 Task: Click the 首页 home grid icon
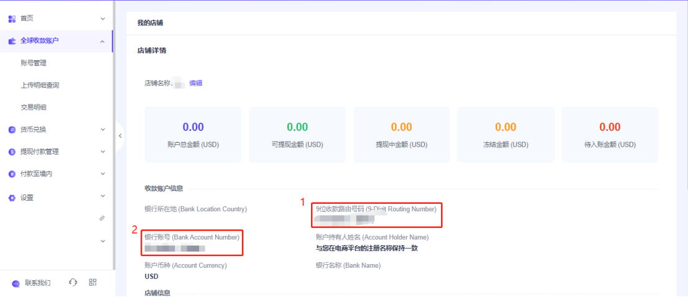(x=12, y=19)
